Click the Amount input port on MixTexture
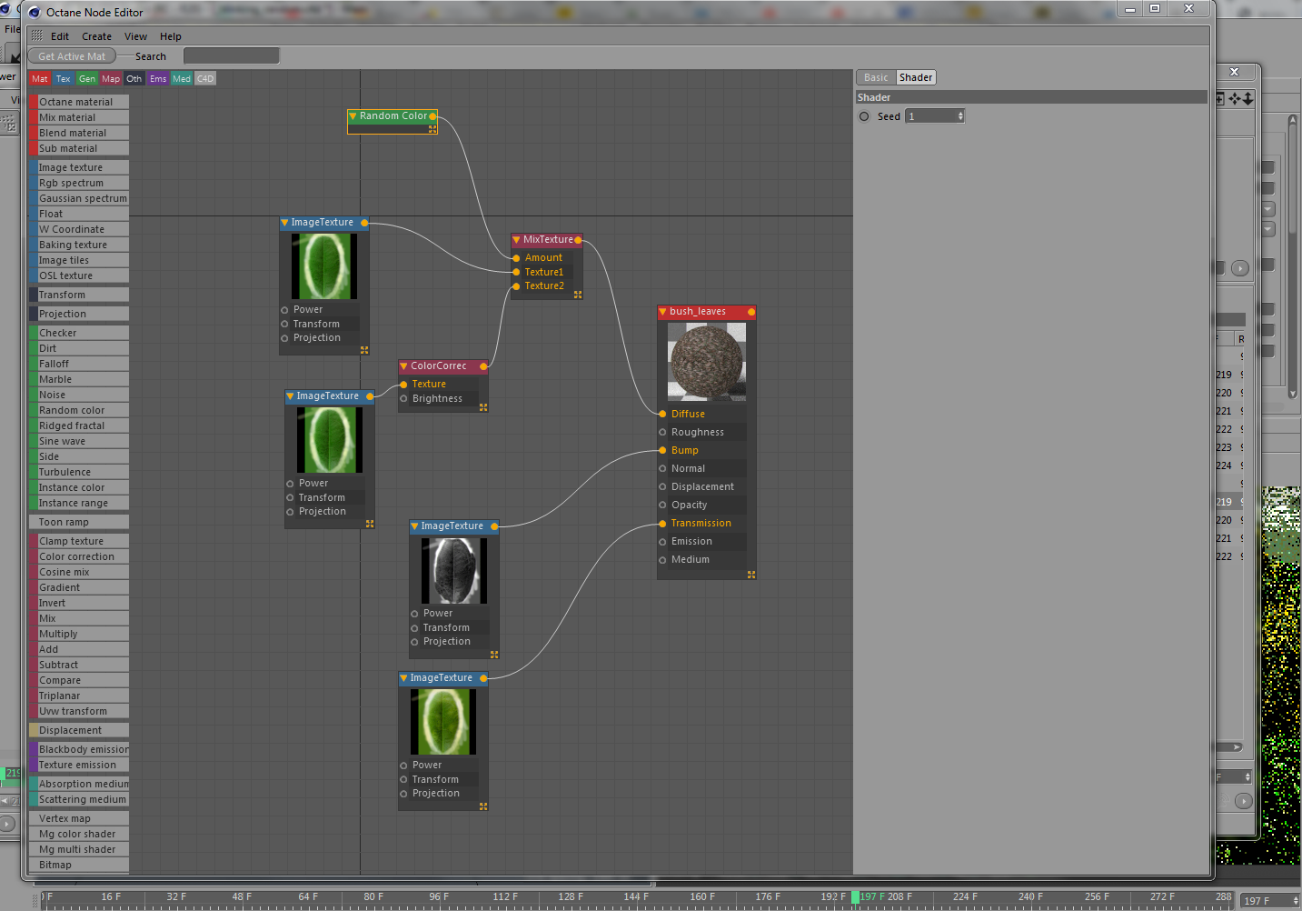This screenshot has width=1302, height=911. coord(516,258)
